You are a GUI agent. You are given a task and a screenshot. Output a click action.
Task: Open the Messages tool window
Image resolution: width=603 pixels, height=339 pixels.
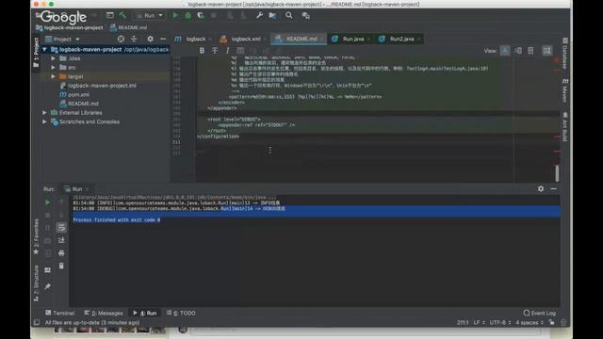click(104, 313)
